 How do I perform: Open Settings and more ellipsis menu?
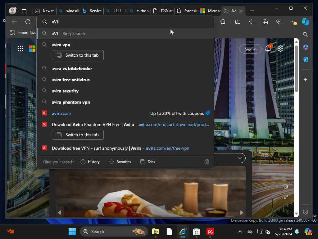click(x=292, y=22)
